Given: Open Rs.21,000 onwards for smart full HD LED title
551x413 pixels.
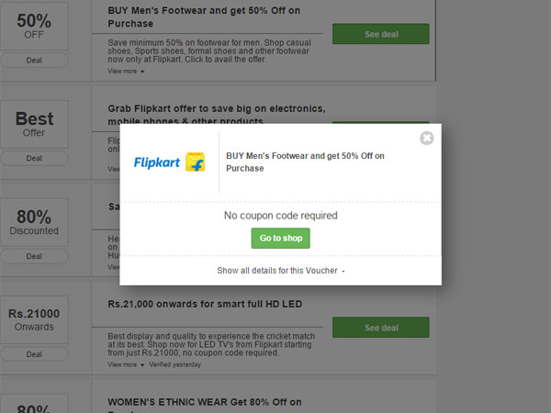Looking at the screenshot, I should (205, 304).
